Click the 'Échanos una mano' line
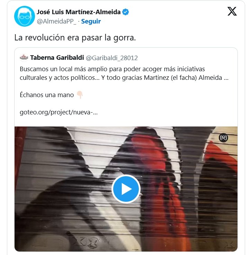251x255 pixels. 47,95
